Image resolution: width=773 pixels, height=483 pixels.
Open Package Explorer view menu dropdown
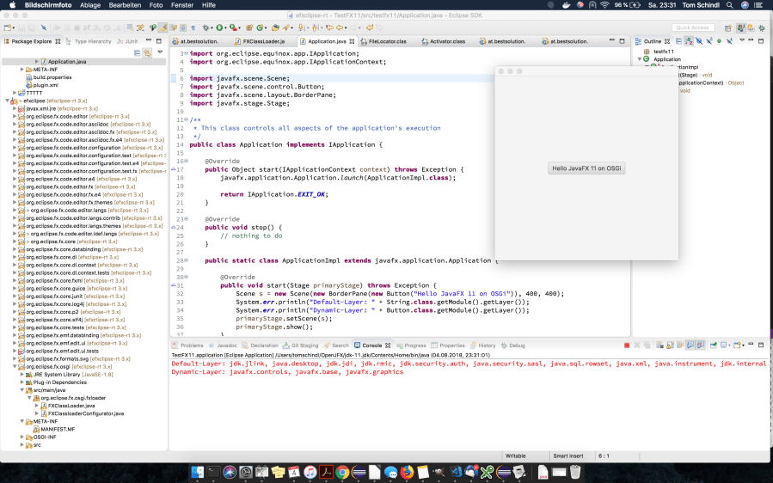(159, 52)
